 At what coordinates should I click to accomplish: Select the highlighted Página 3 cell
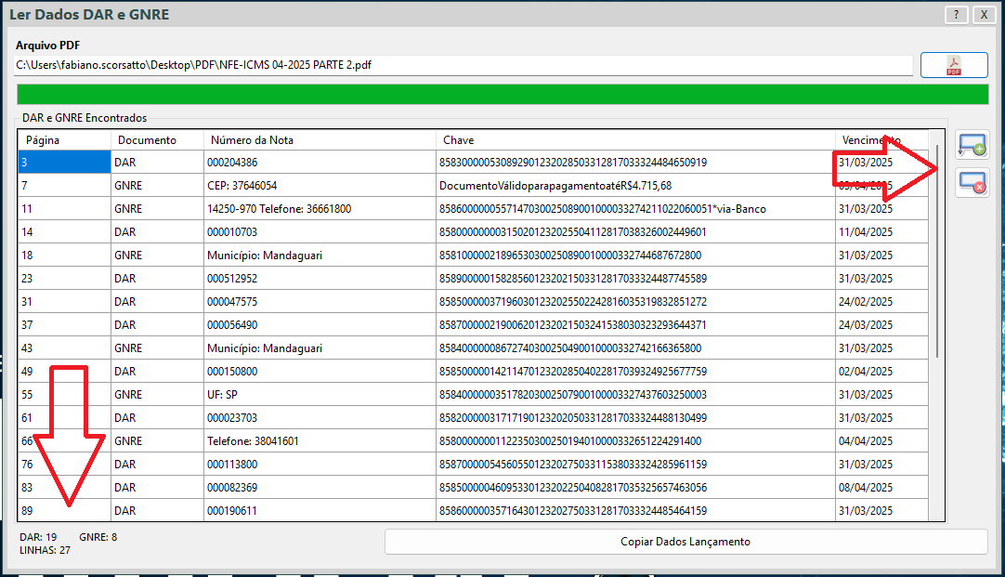pyautogui.click(x=64, y=163)
